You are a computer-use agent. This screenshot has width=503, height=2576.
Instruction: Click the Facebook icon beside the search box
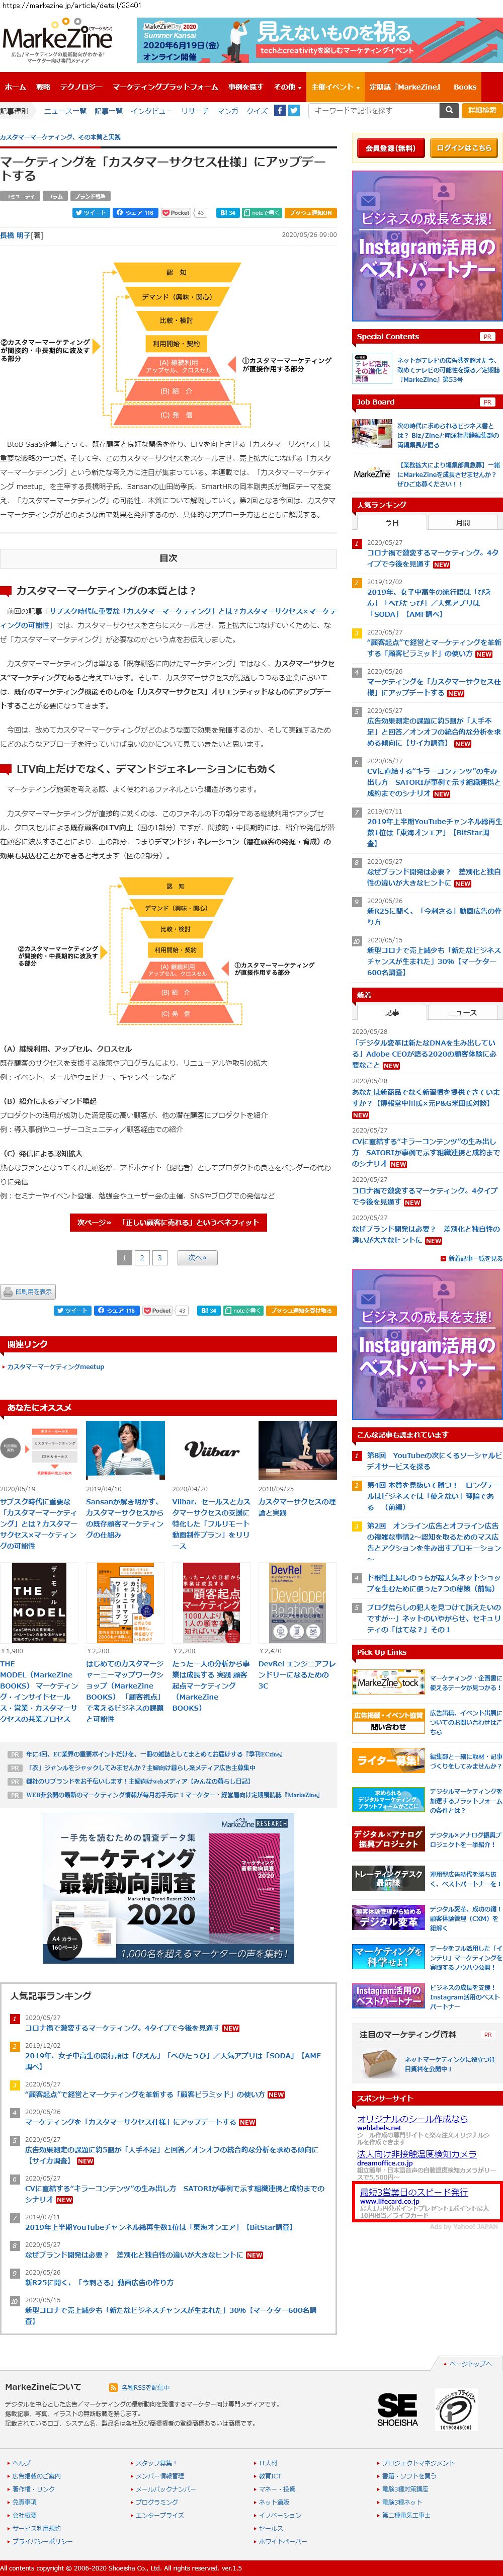pos(280,111)
